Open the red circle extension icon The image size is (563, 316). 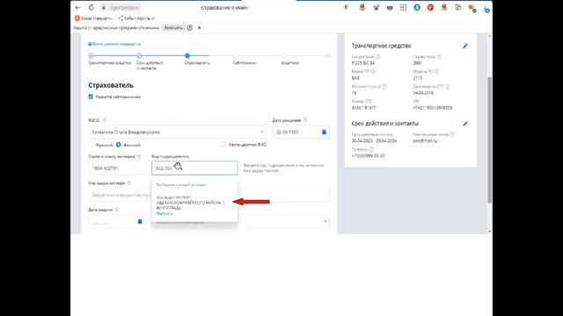click(430, 8)
